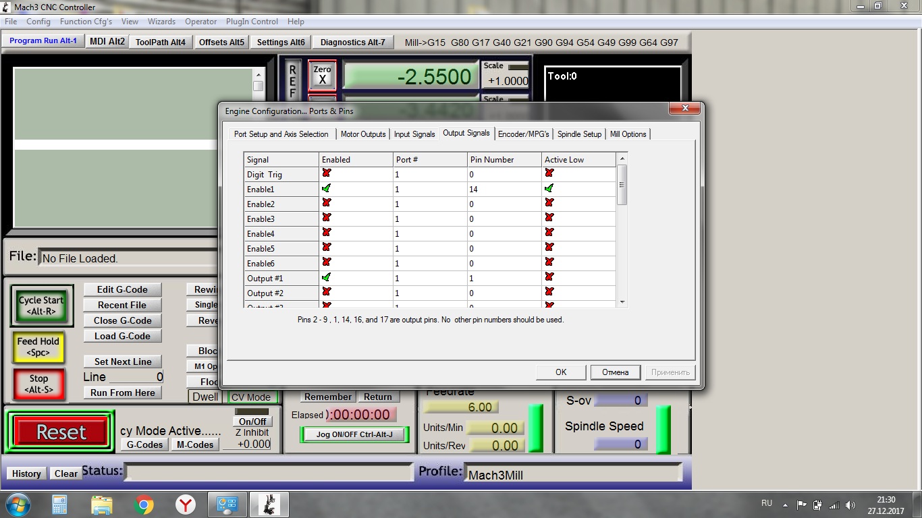This screenshot has height=518, width=922.
Task: Open the File menu
Action: pos(11,22)
